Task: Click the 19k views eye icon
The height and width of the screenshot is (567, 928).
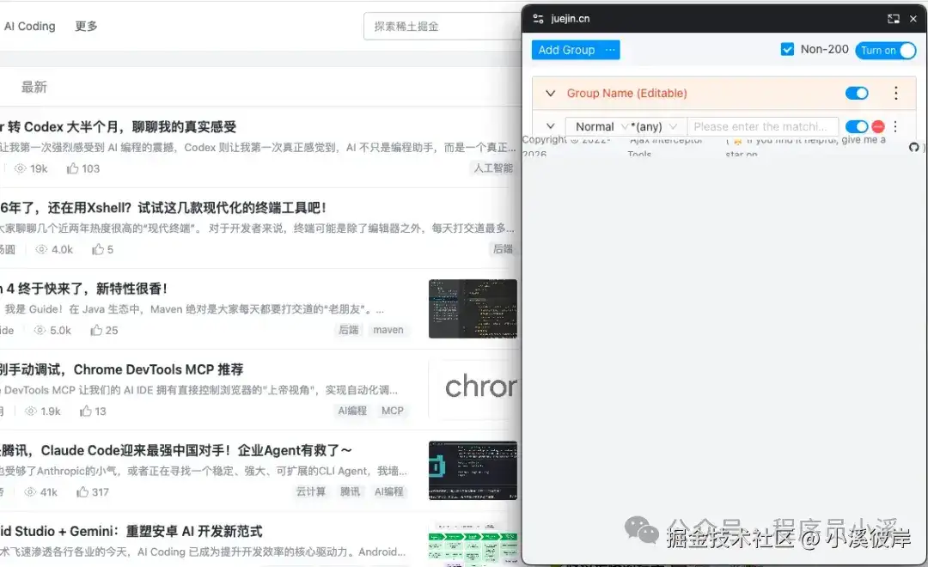Action: pyautogui.click(x=20, y=168)
